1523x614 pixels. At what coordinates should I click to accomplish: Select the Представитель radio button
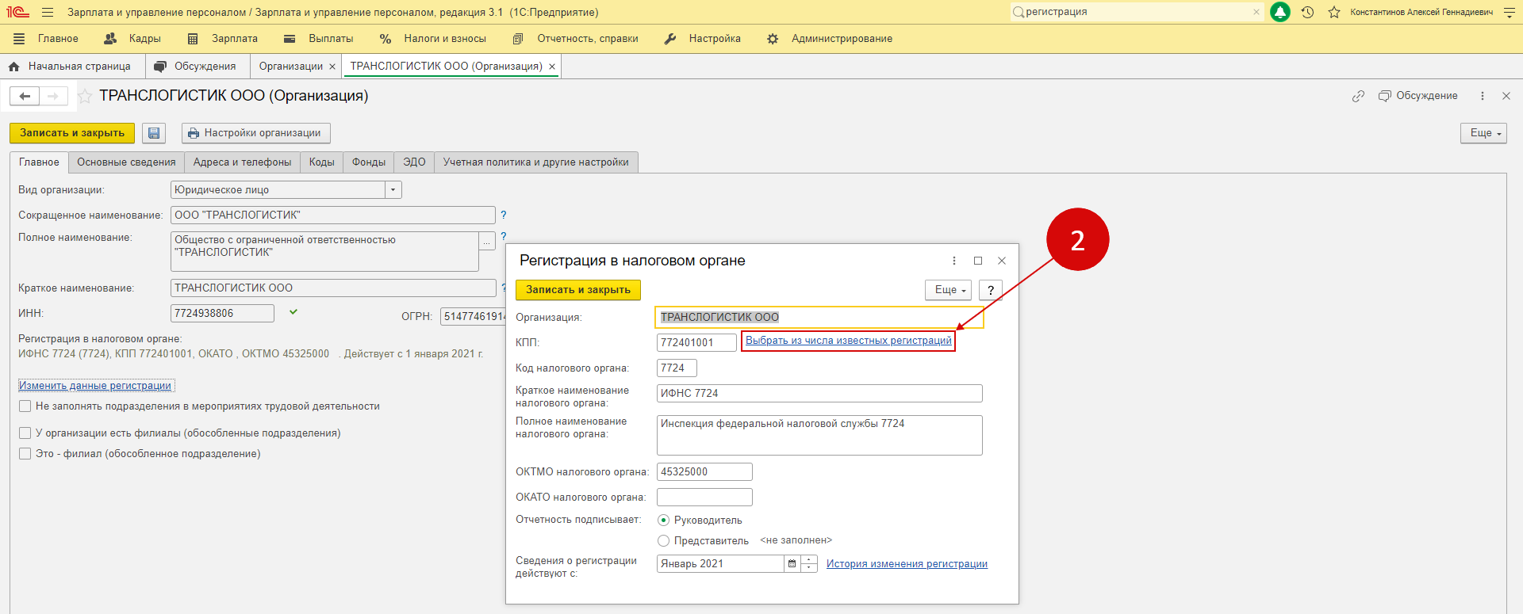[x=664, y=541]
